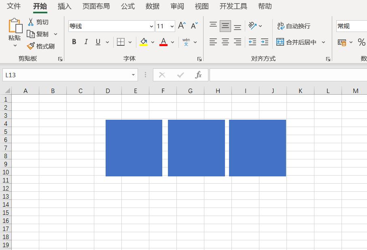Open the 页面布局 ribbon tab
The image size is (367, 250).
(96, 6)
